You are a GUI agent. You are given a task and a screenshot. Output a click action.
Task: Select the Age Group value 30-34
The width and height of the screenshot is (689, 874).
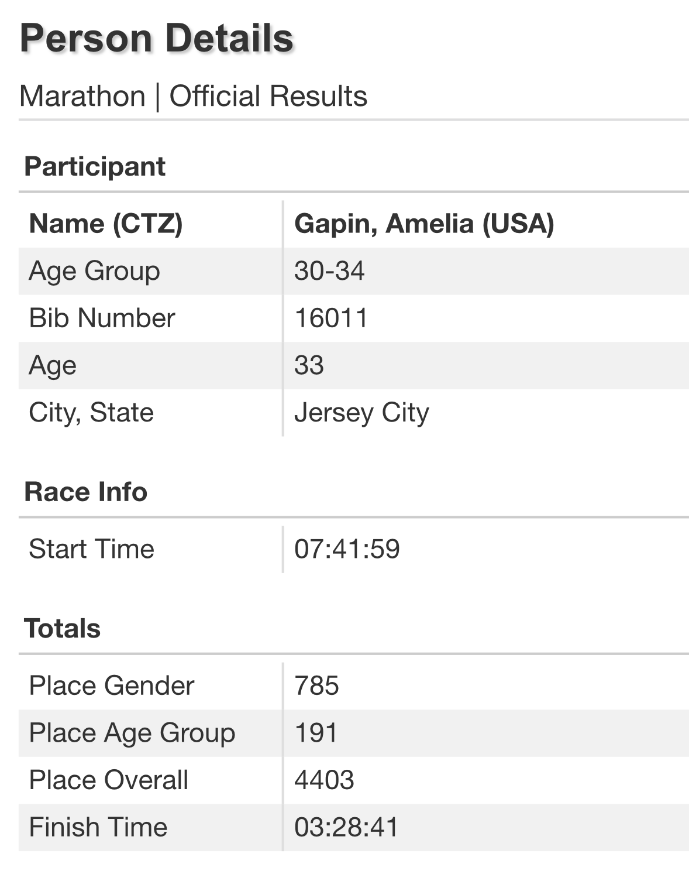coord(329,271)
